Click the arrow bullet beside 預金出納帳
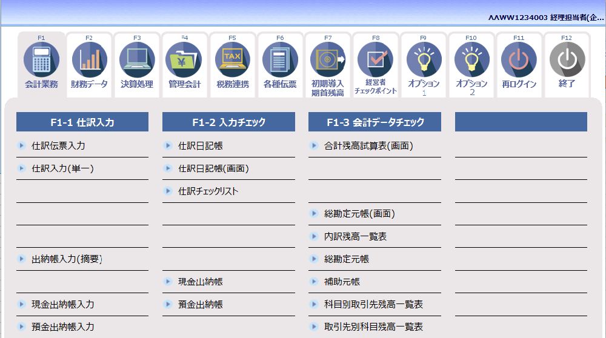 [x=168, y=305]
